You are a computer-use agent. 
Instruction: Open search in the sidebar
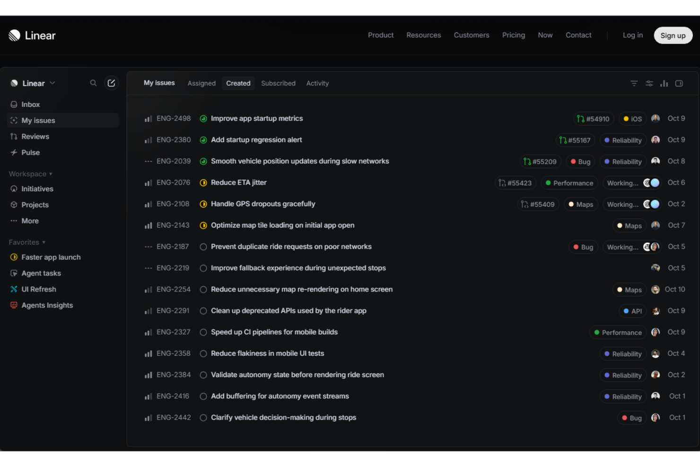coord(93,83)
